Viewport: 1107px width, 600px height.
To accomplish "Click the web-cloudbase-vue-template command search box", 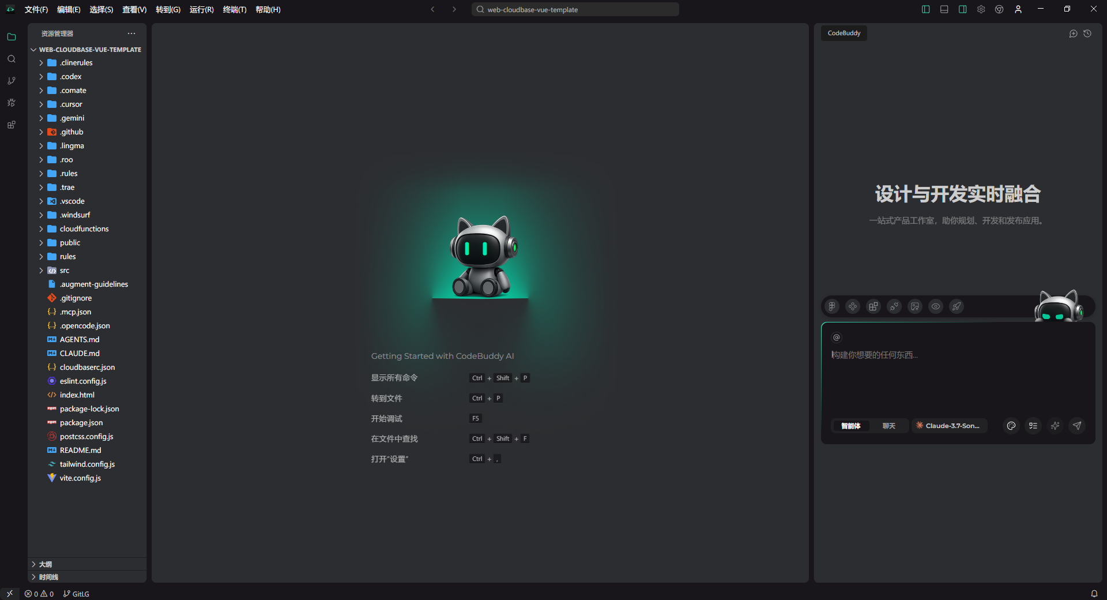I will 575,9.
